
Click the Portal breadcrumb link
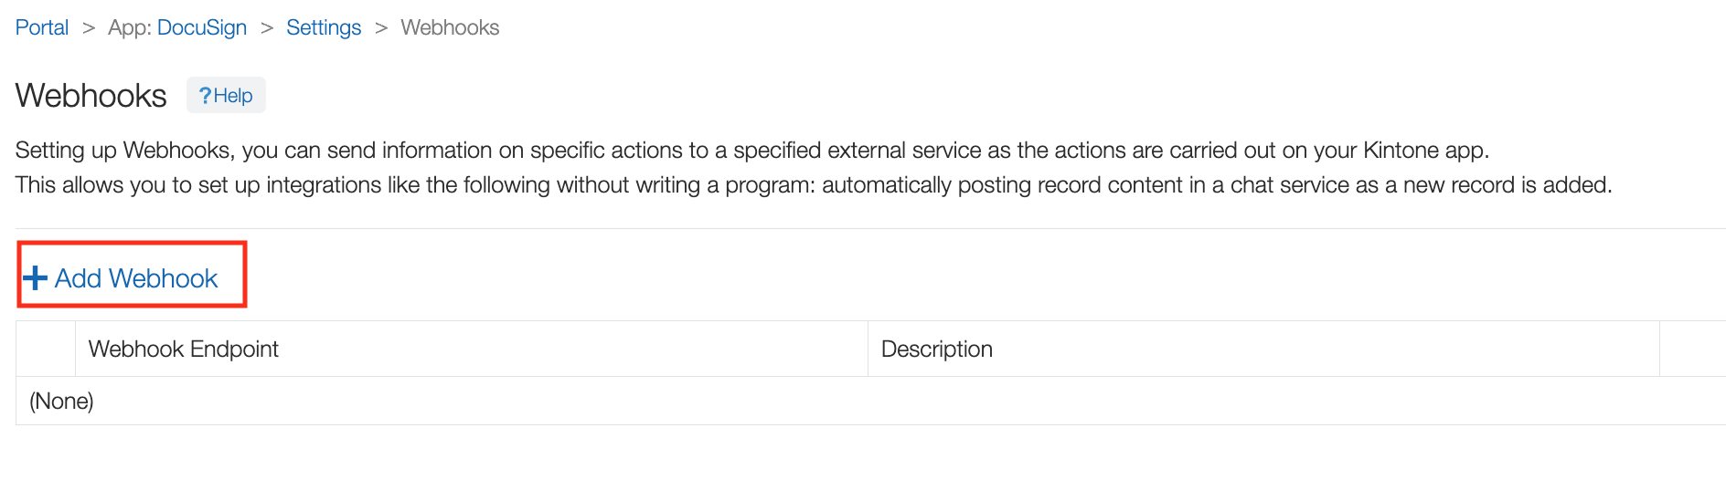(42, 27)
